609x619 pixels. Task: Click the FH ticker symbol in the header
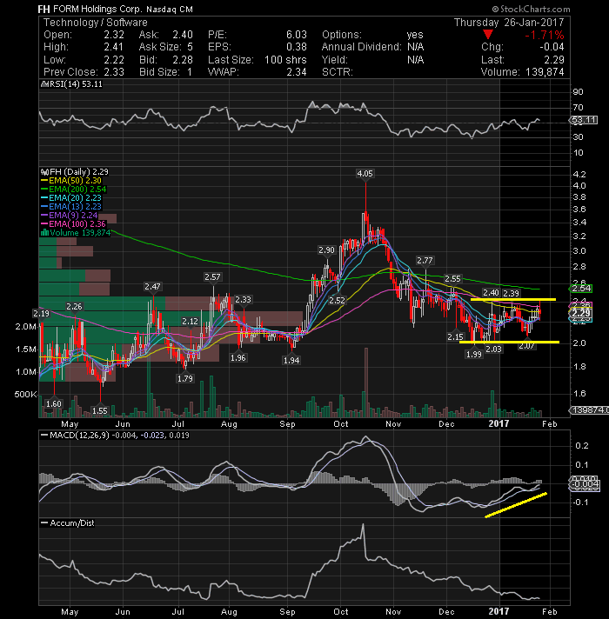43,9
